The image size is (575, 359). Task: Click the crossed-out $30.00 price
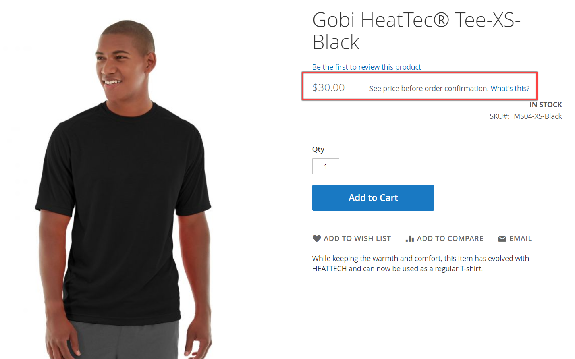[x=328, y=87]
